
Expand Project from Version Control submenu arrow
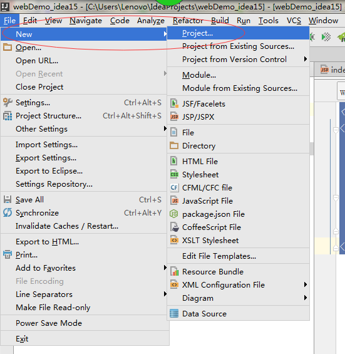(305, 59)
